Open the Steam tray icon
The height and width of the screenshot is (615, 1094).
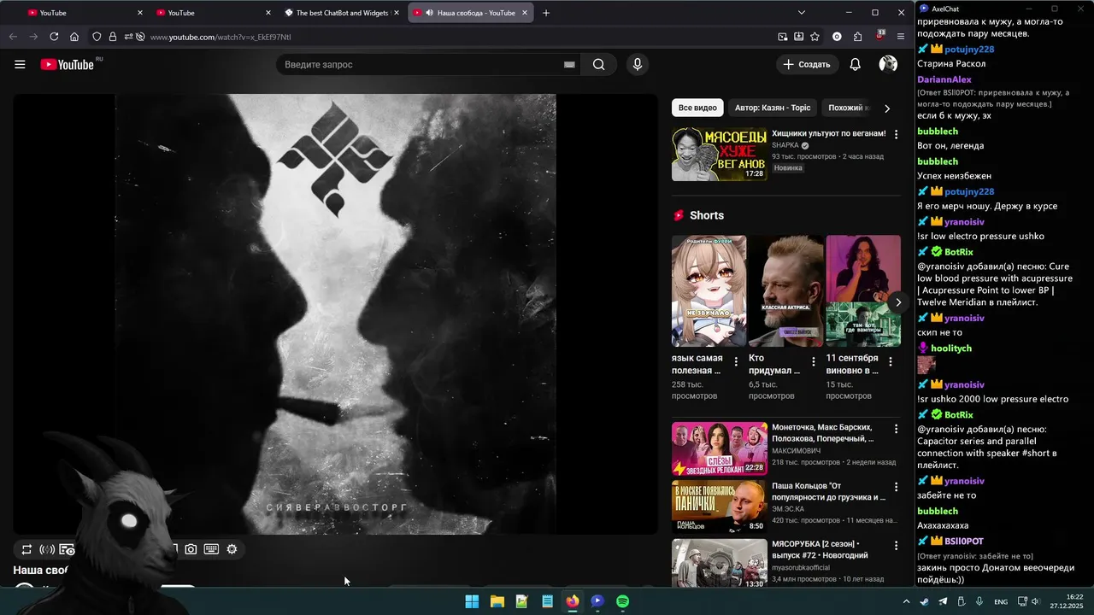tap(924, 601)
